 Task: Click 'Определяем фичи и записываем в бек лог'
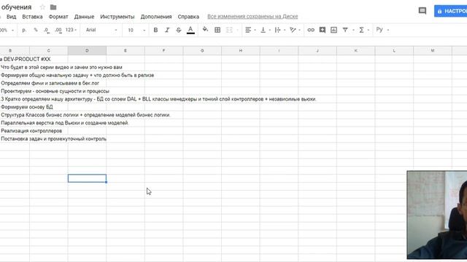click(x=50, y=83)
